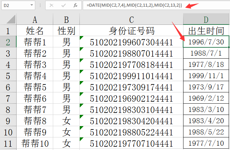Click the 身份证号码 header cell
The image size is (230, 150).
[131, 30]
